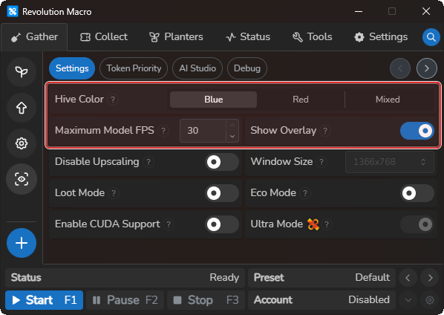Toggle the Ultra Mode switch
The width and height of the screenshot is (444, 315).
pos(417,224)
